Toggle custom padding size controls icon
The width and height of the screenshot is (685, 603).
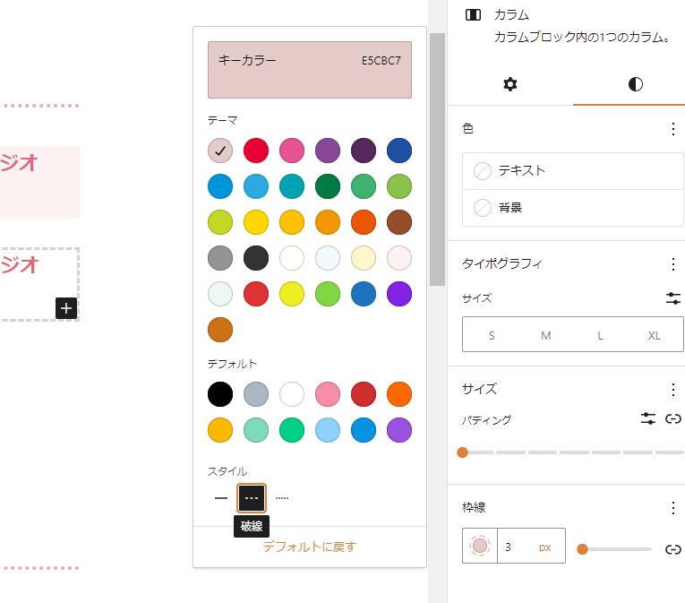point(648,419)
